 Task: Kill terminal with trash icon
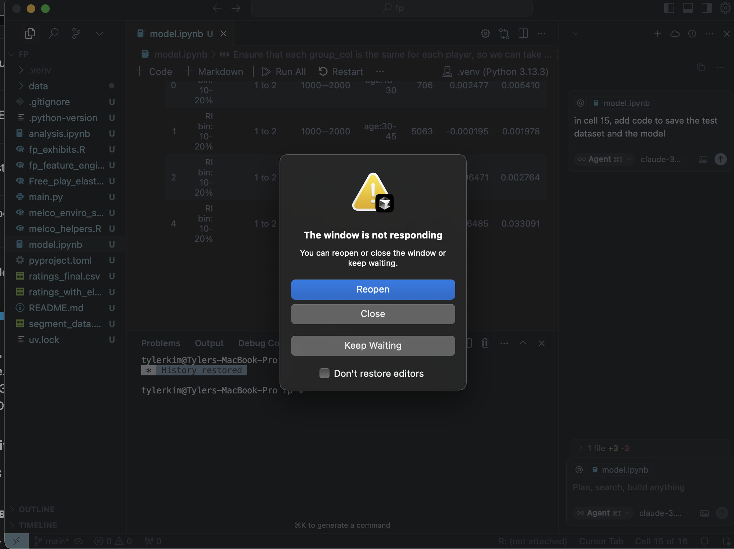coord(485,343)
